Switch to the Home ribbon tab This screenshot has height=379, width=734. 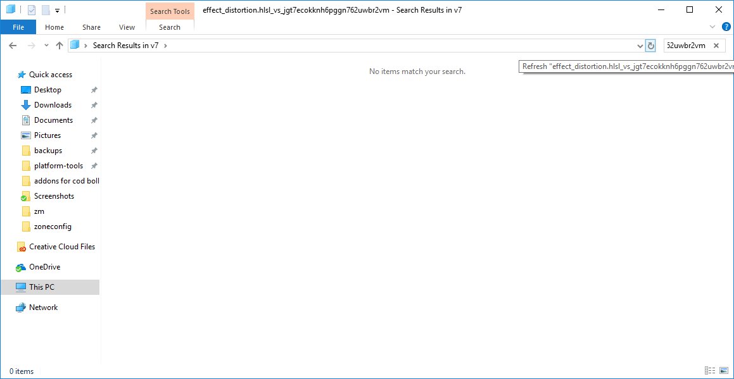coord(54,27)
